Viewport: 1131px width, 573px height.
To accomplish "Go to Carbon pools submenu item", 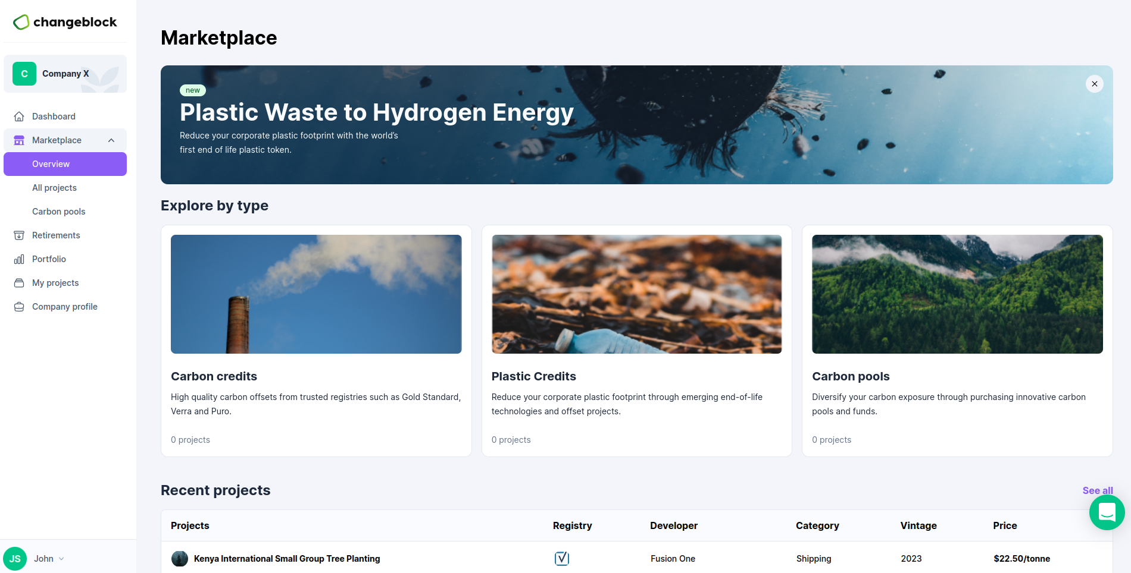I will point(58,212).
